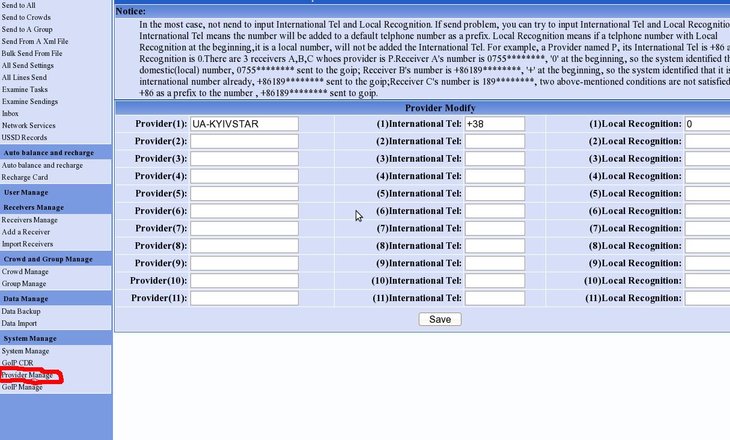Open Data Backup page

pos(21,311)
